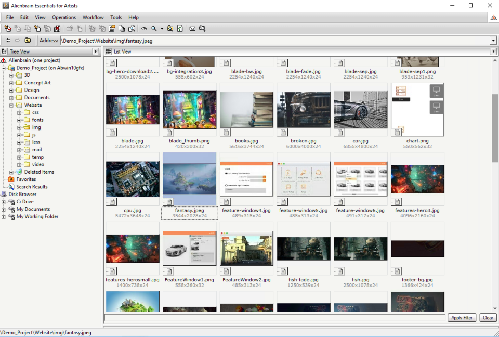This screenshot has height=337, width=499.
Task: Click the eye preview icon in toolbar
Action: [145, 29]
